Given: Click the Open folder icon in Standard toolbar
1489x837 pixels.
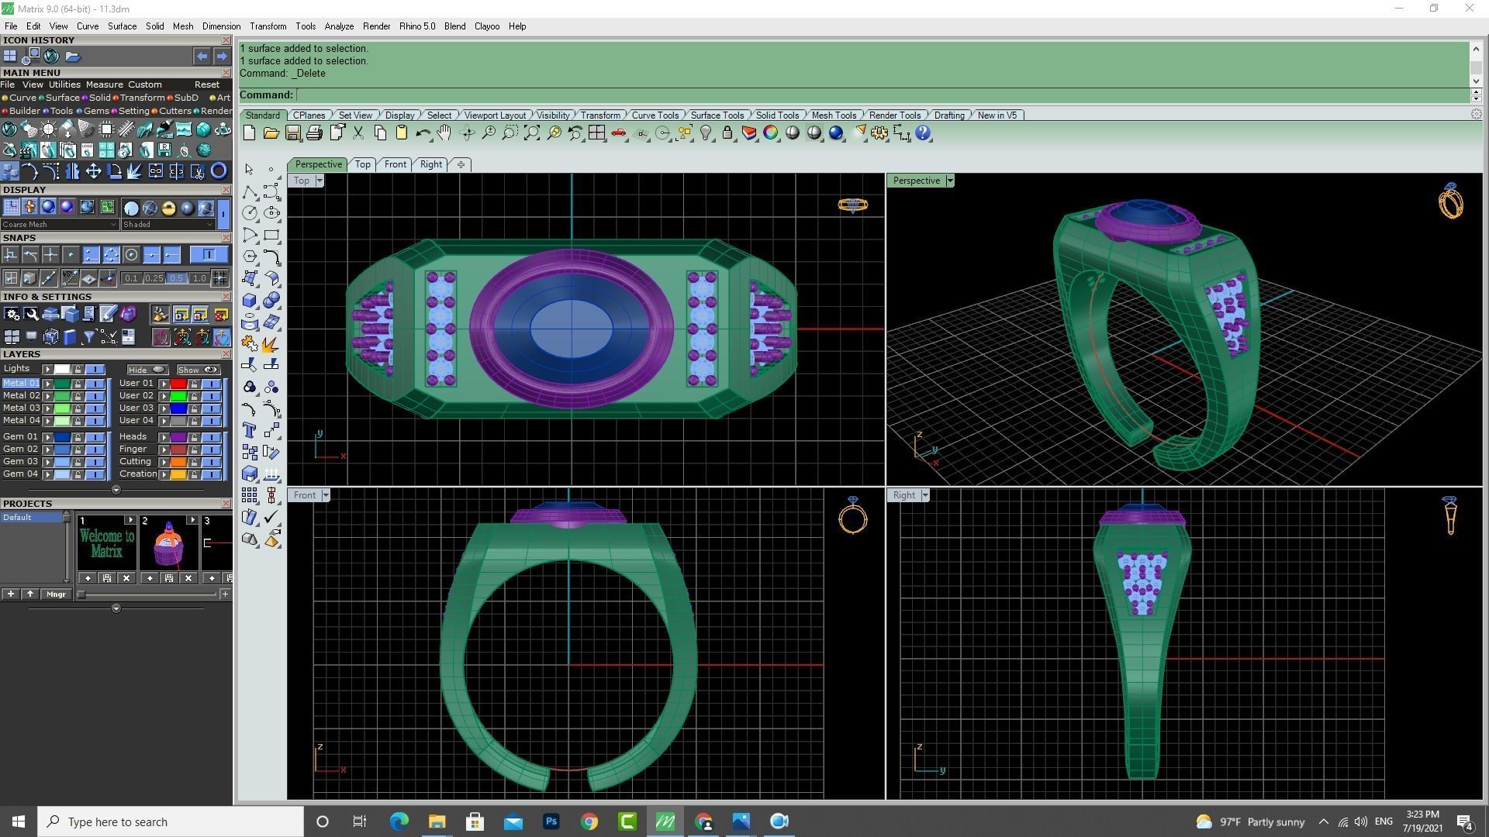Looking at the screenshot, I should 271,133.
